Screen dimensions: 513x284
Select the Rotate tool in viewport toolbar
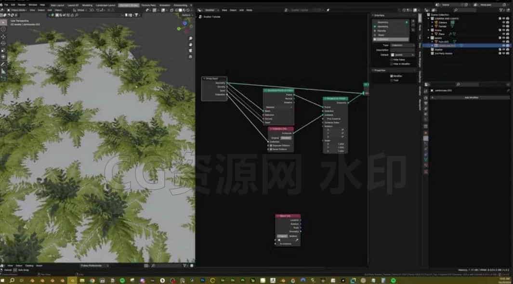[3, 43]
